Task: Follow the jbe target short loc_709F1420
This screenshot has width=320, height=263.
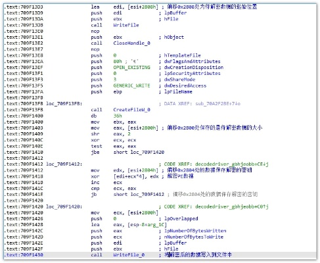Action: click(139, 152)
